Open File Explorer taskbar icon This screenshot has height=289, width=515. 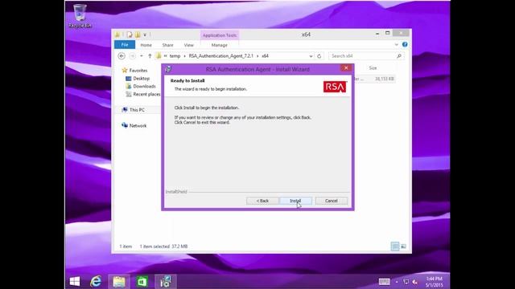(x=119, y=281)
